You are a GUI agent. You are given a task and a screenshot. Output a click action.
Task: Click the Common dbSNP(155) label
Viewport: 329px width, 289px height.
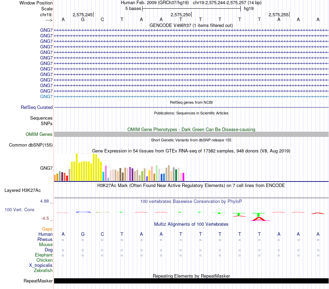31,145
